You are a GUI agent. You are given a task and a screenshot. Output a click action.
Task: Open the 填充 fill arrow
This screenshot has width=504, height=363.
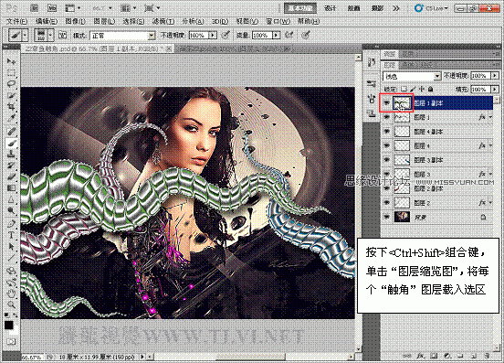click(x=495, y=89)
